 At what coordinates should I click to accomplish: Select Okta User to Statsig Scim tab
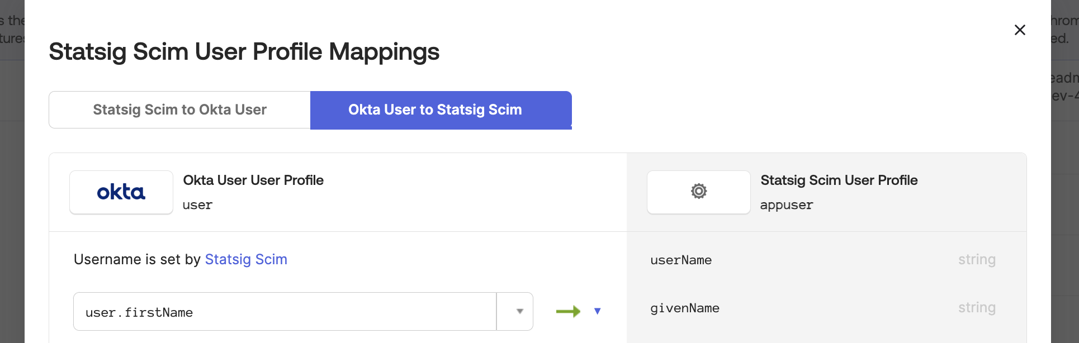pos(441,110)
